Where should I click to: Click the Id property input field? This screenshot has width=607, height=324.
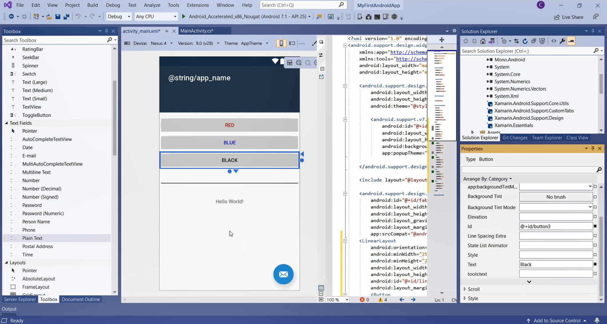point(556,226)
